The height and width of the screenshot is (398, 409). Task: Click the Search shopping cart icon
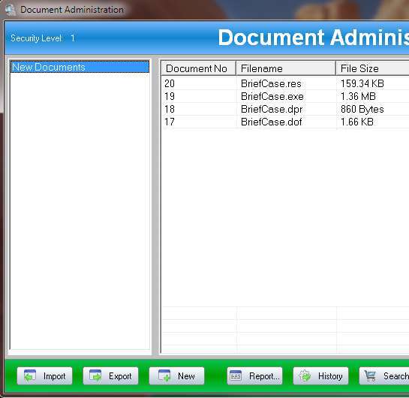pyautogui.click(x=371, y=375)
